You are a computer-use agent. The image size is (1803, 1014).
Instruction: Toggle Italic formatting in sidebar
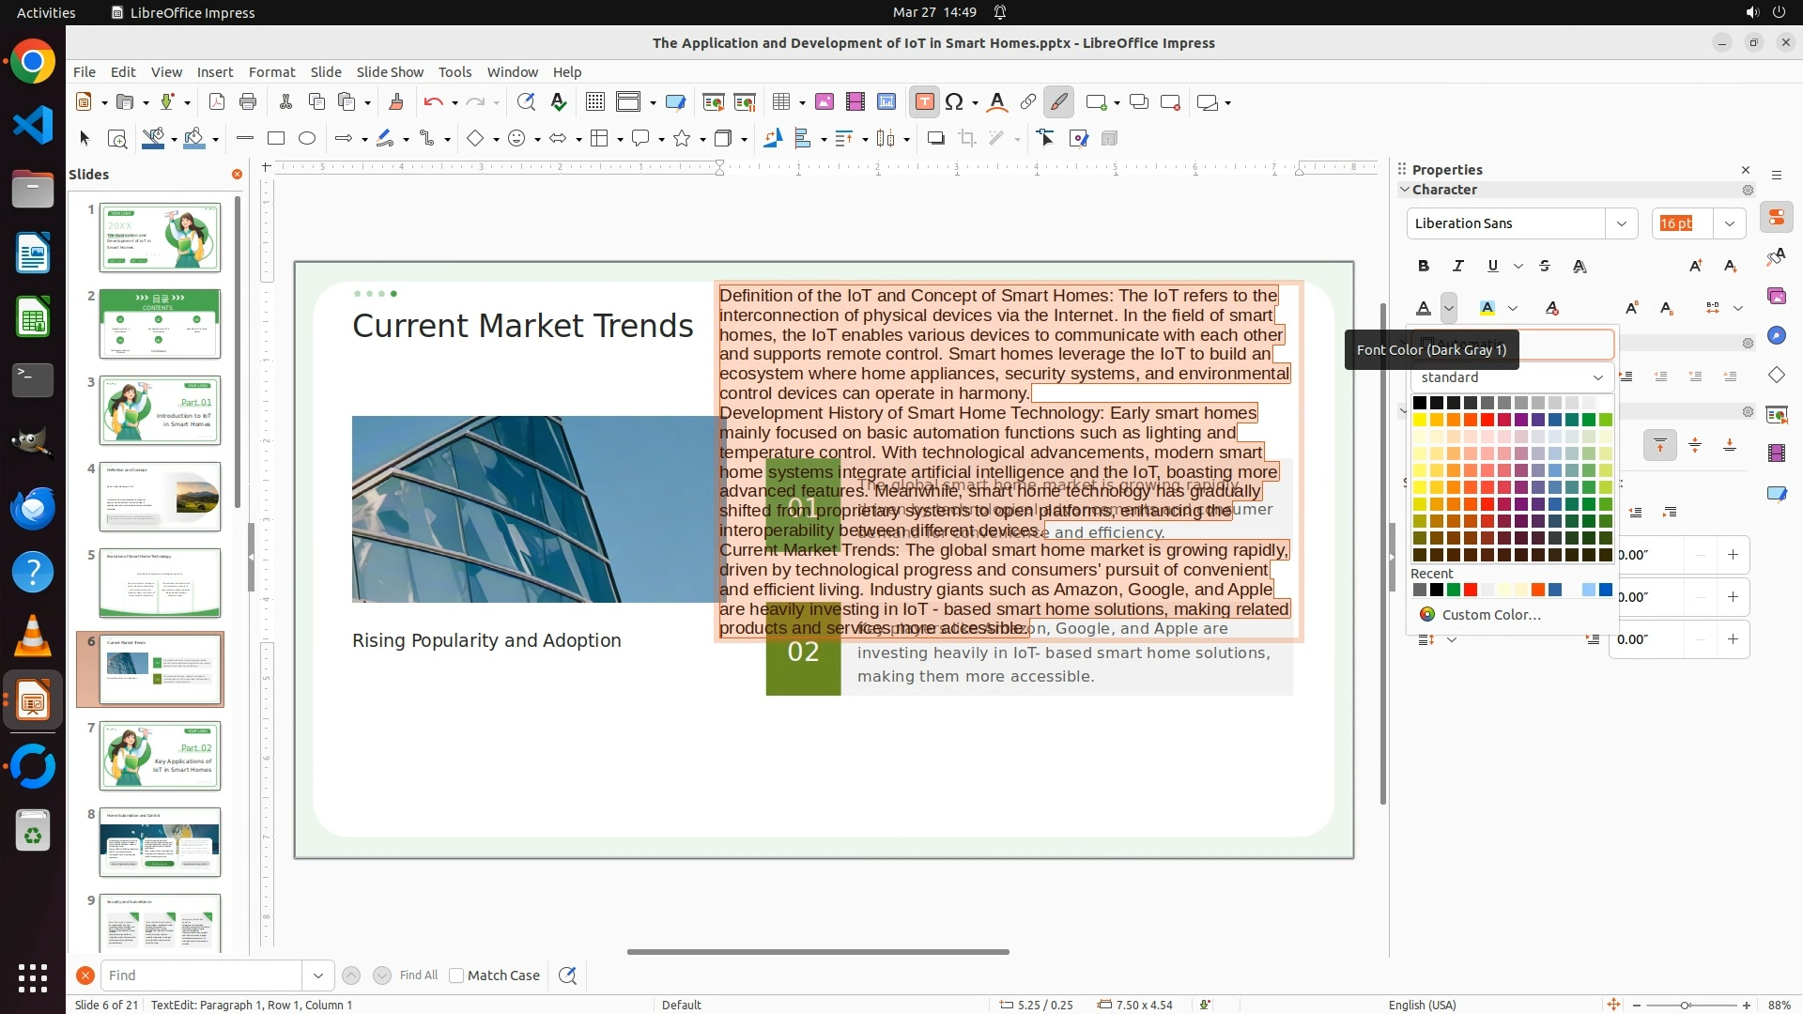click(1458, 266)
